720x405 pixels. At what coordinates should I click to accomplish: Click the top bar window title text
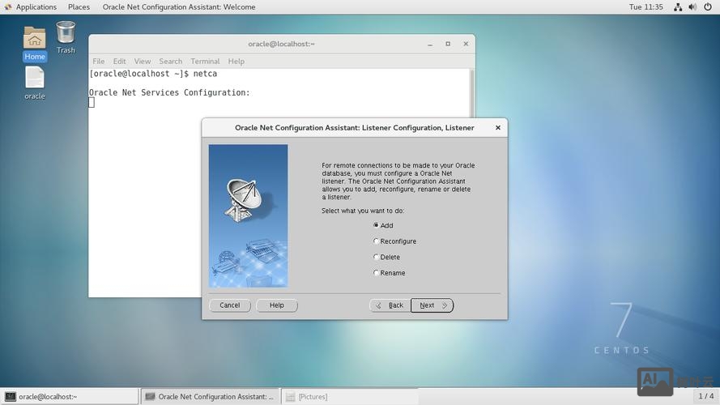click(179, 7)
